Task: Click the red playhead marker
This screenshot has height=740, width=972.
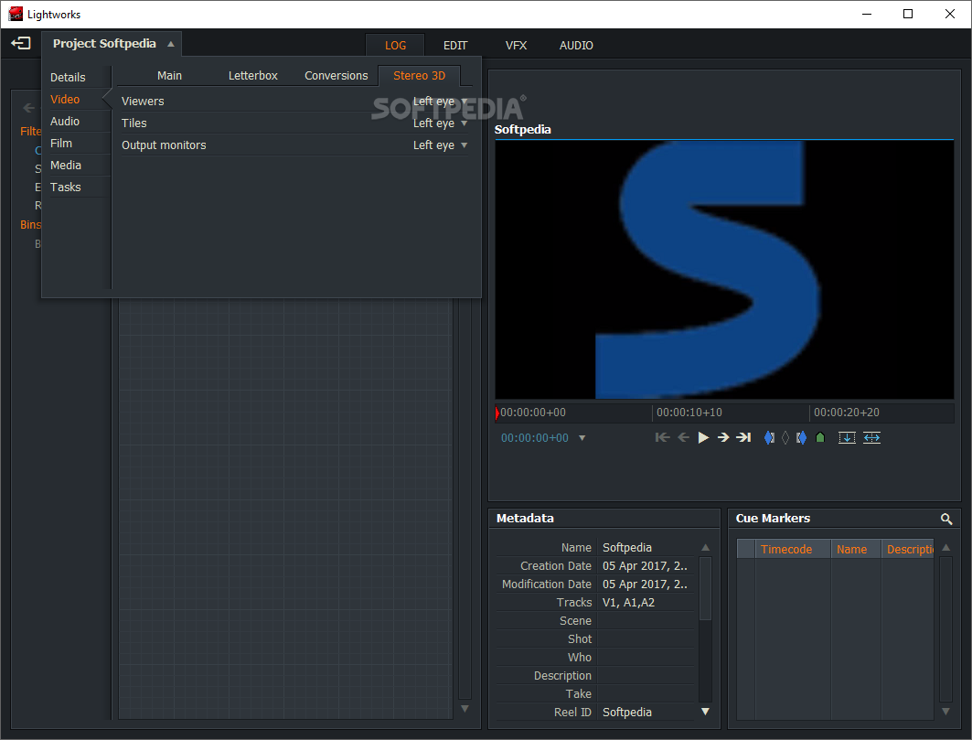Action: 497,413
